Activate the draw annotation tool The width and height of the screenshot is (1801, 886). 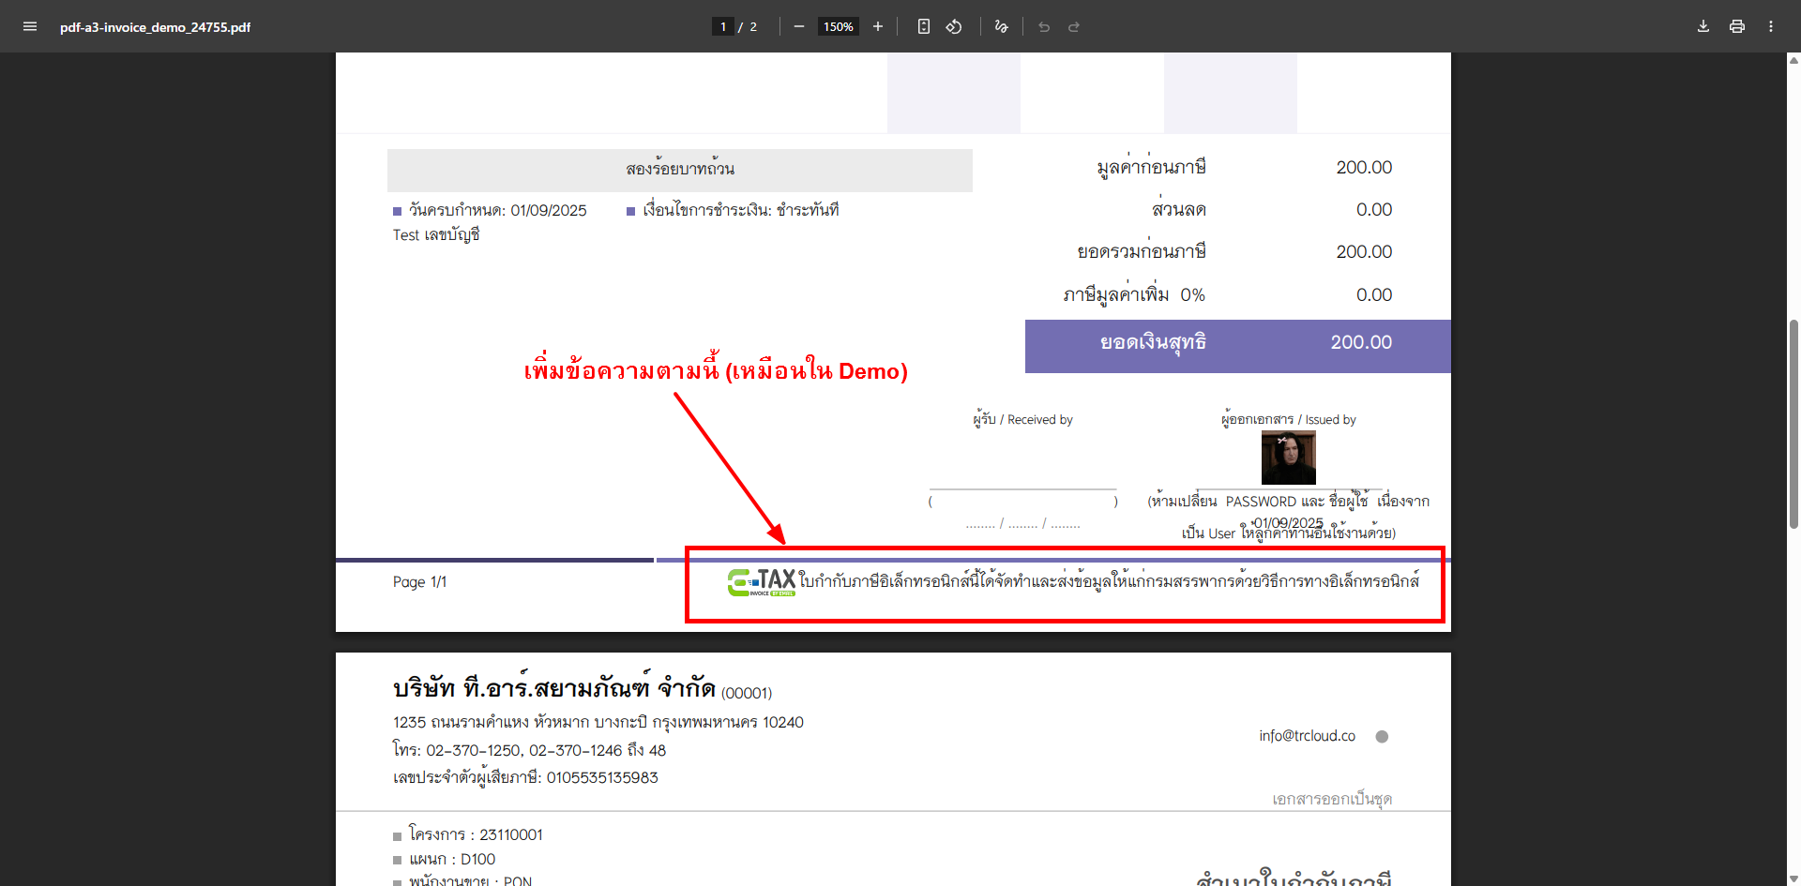[1001, 26]
